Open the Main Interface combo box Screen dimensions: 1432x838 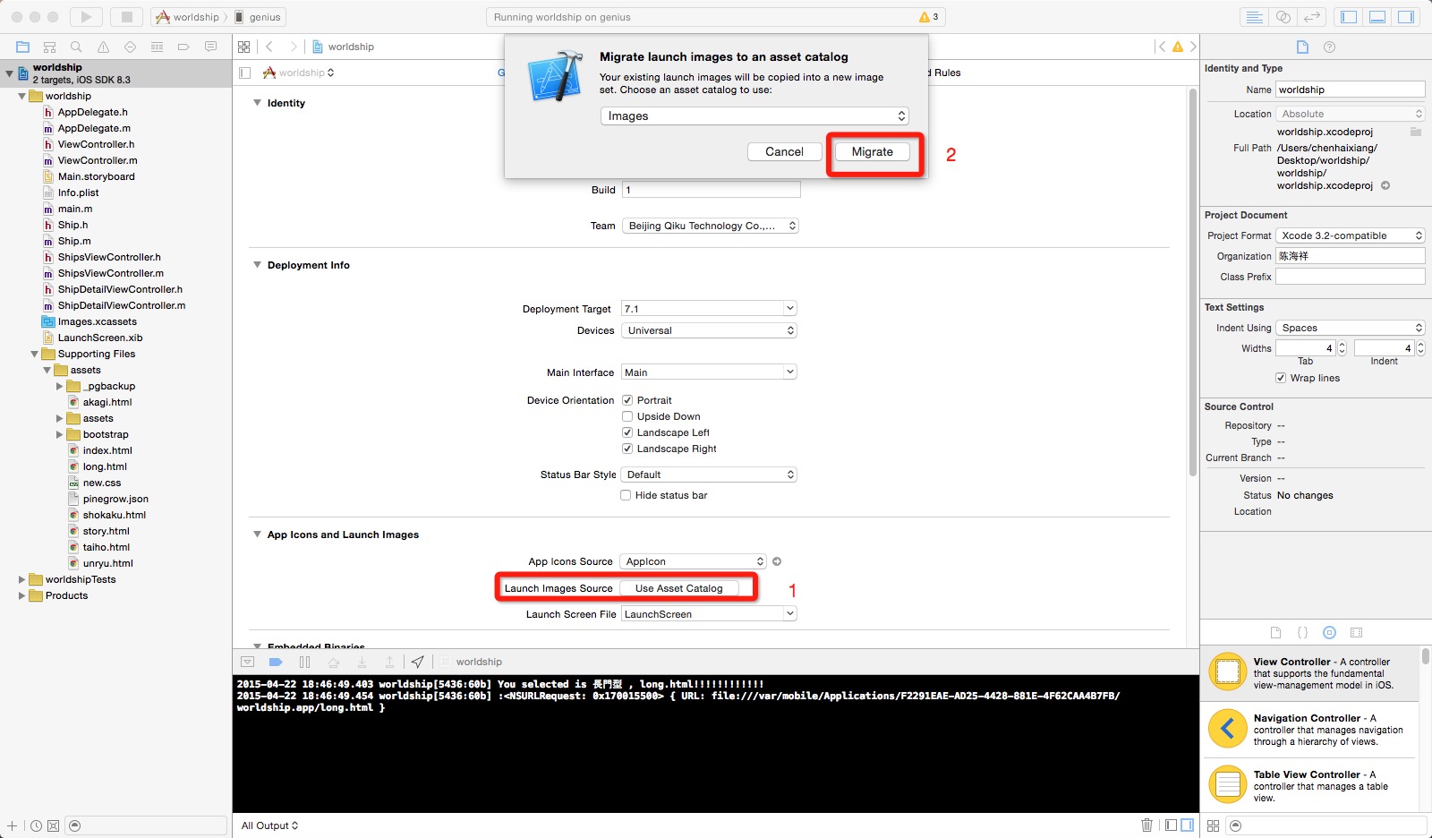709,372
